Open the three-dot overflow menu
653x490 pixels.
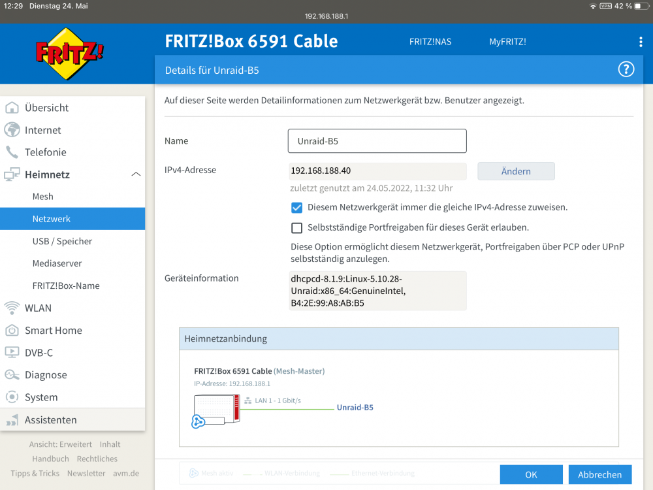click(641, 42)
